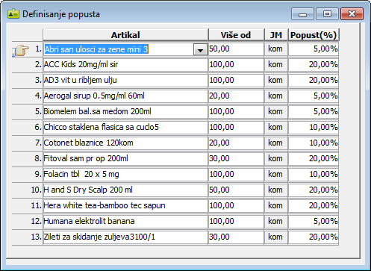Click the Popust(%) column header

click(314, 35)
